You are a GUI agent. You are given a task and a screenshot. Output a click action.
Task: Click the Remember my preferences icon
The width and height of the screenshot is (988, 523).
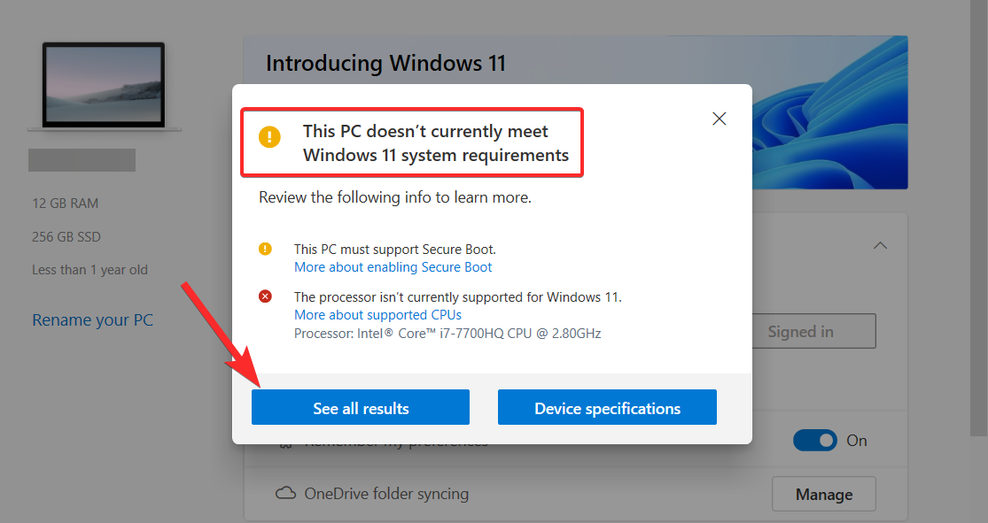284,440
